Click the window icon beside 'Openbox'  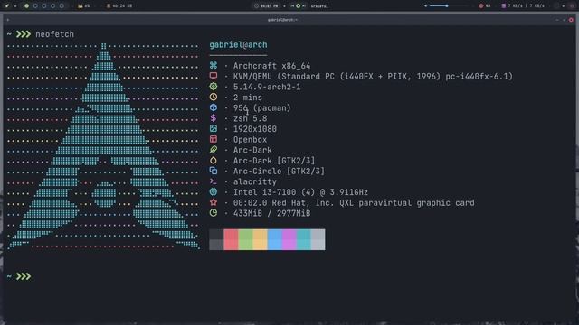(x=214, y=139)
